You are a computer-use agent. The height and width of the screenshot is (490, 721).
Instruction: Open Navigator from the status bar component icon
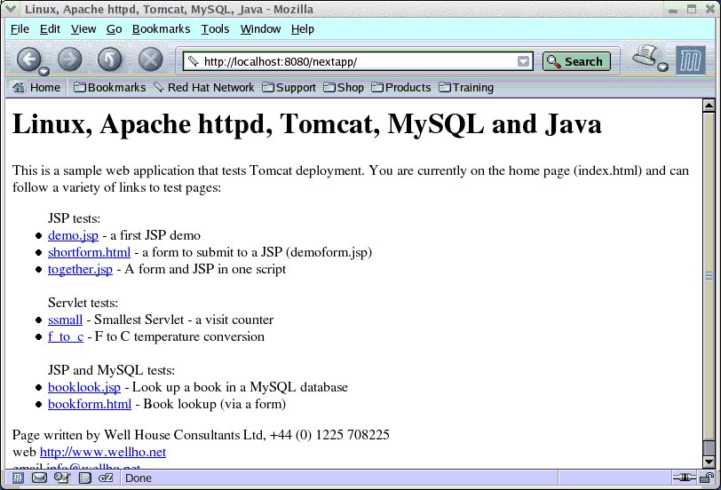tap(18, 478)
